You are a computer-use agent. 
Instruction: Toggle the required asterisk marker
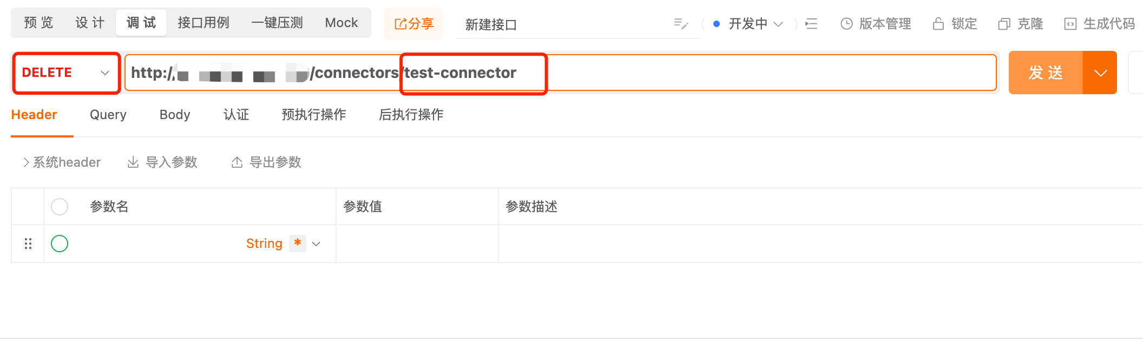pyautogui.click(x=298, y=243)
